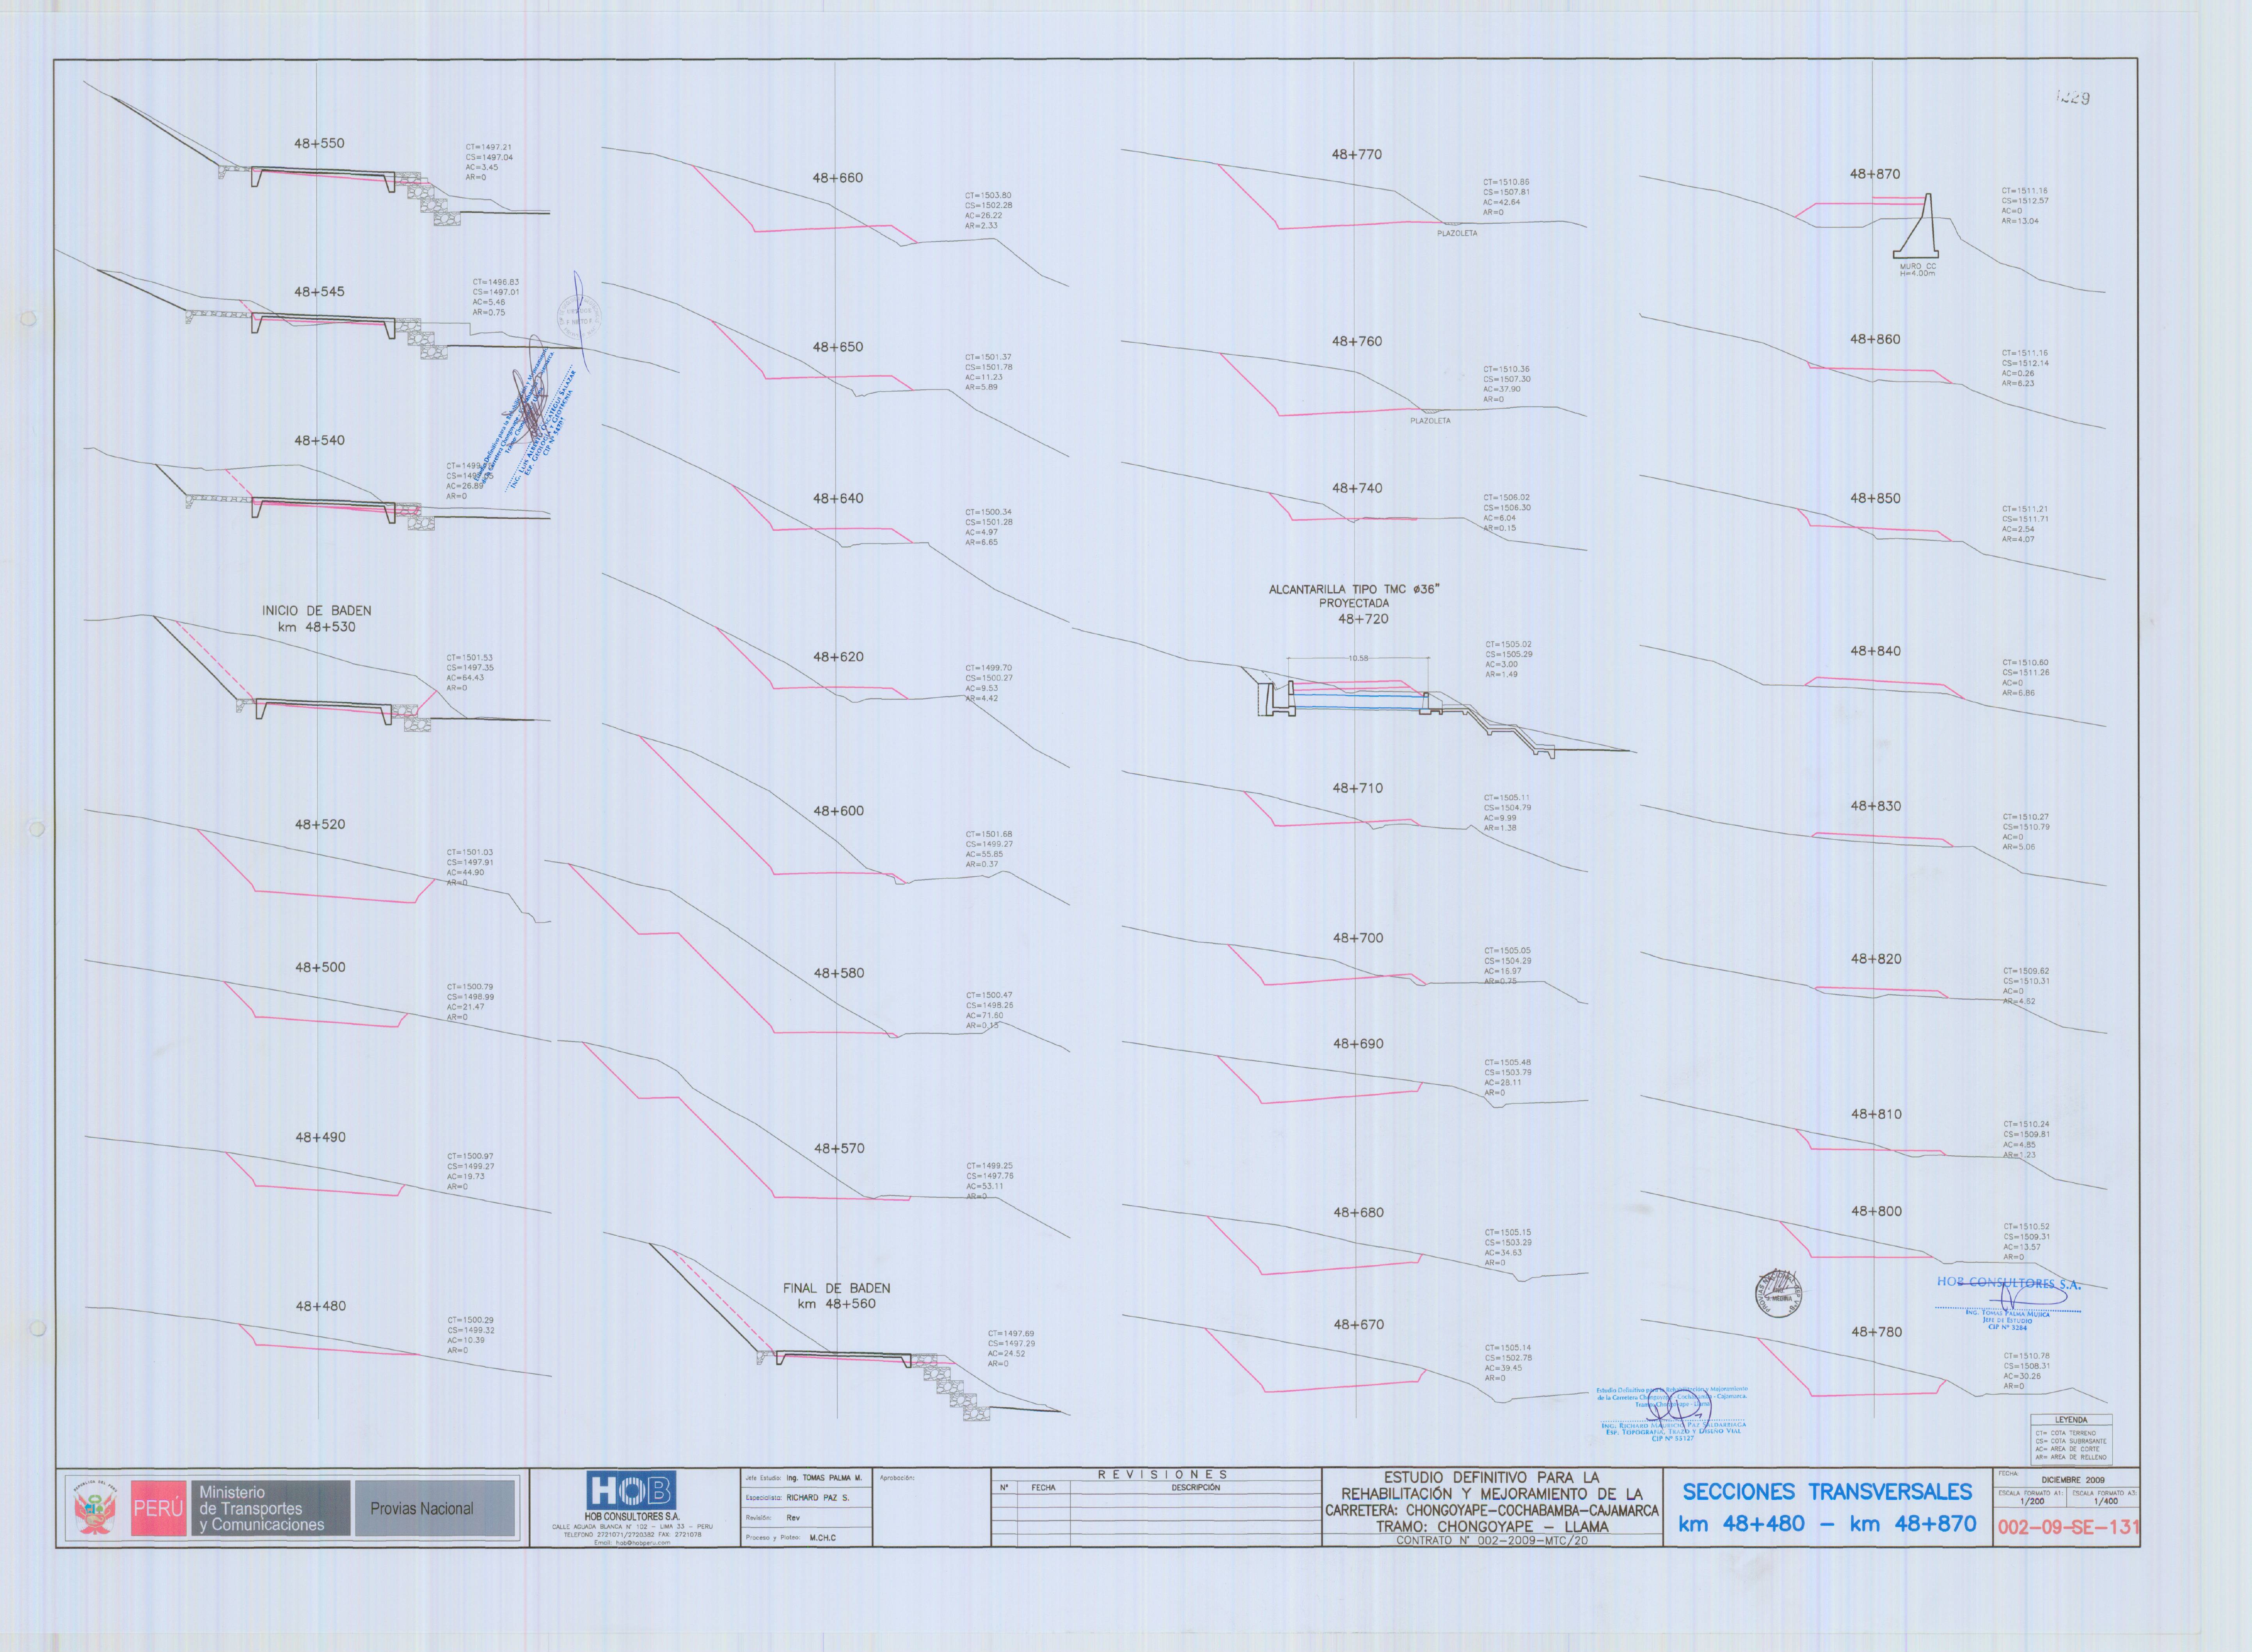Select the section label 48+740
The width and height of the screenshot is (2252, 1652).
(1357, 488)
